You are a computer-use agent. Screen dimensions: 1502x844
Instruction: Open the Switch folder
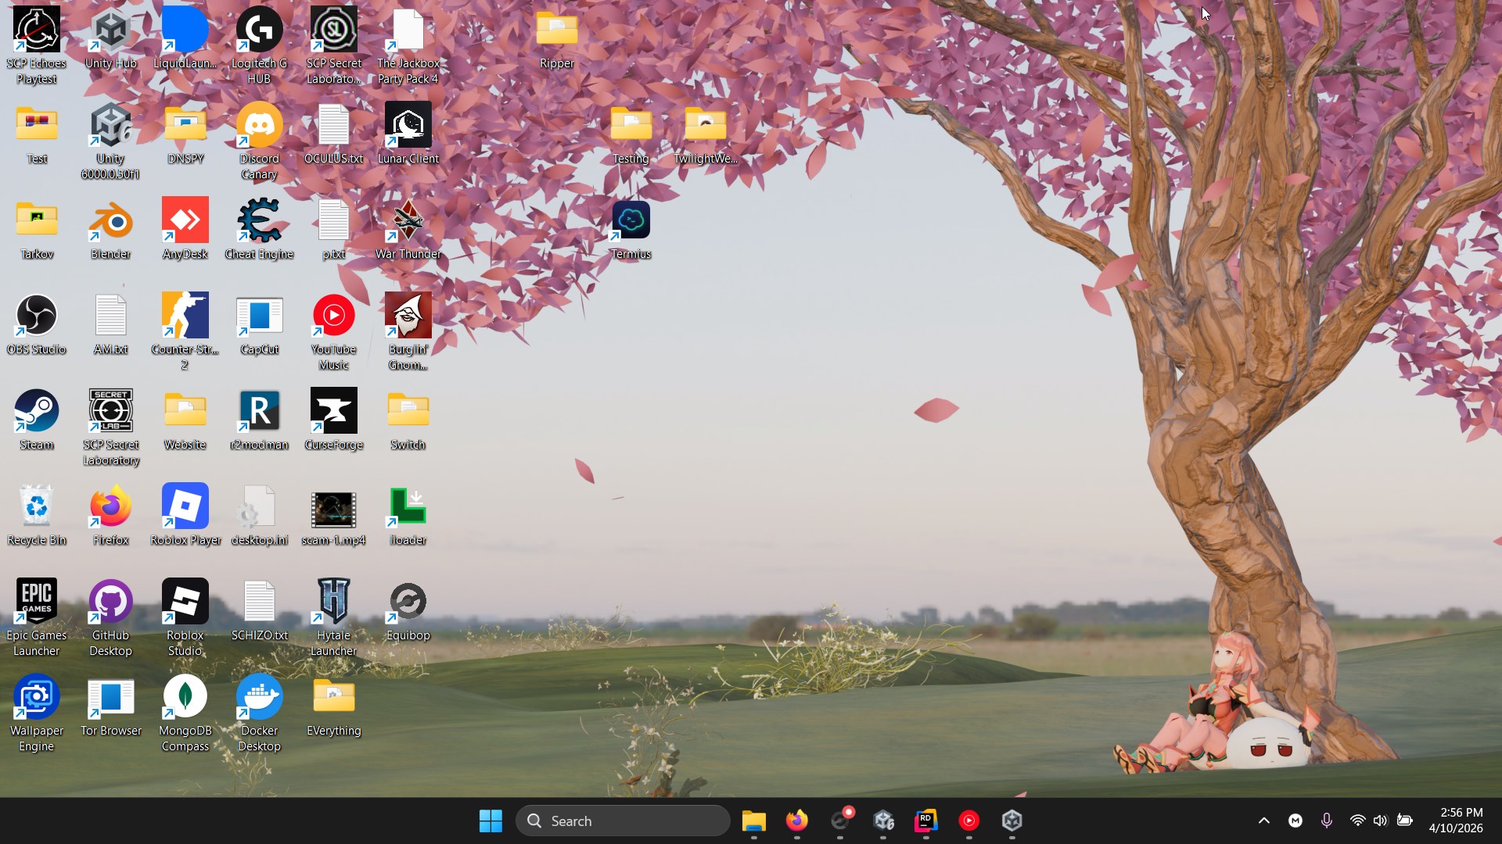point(408,420)
